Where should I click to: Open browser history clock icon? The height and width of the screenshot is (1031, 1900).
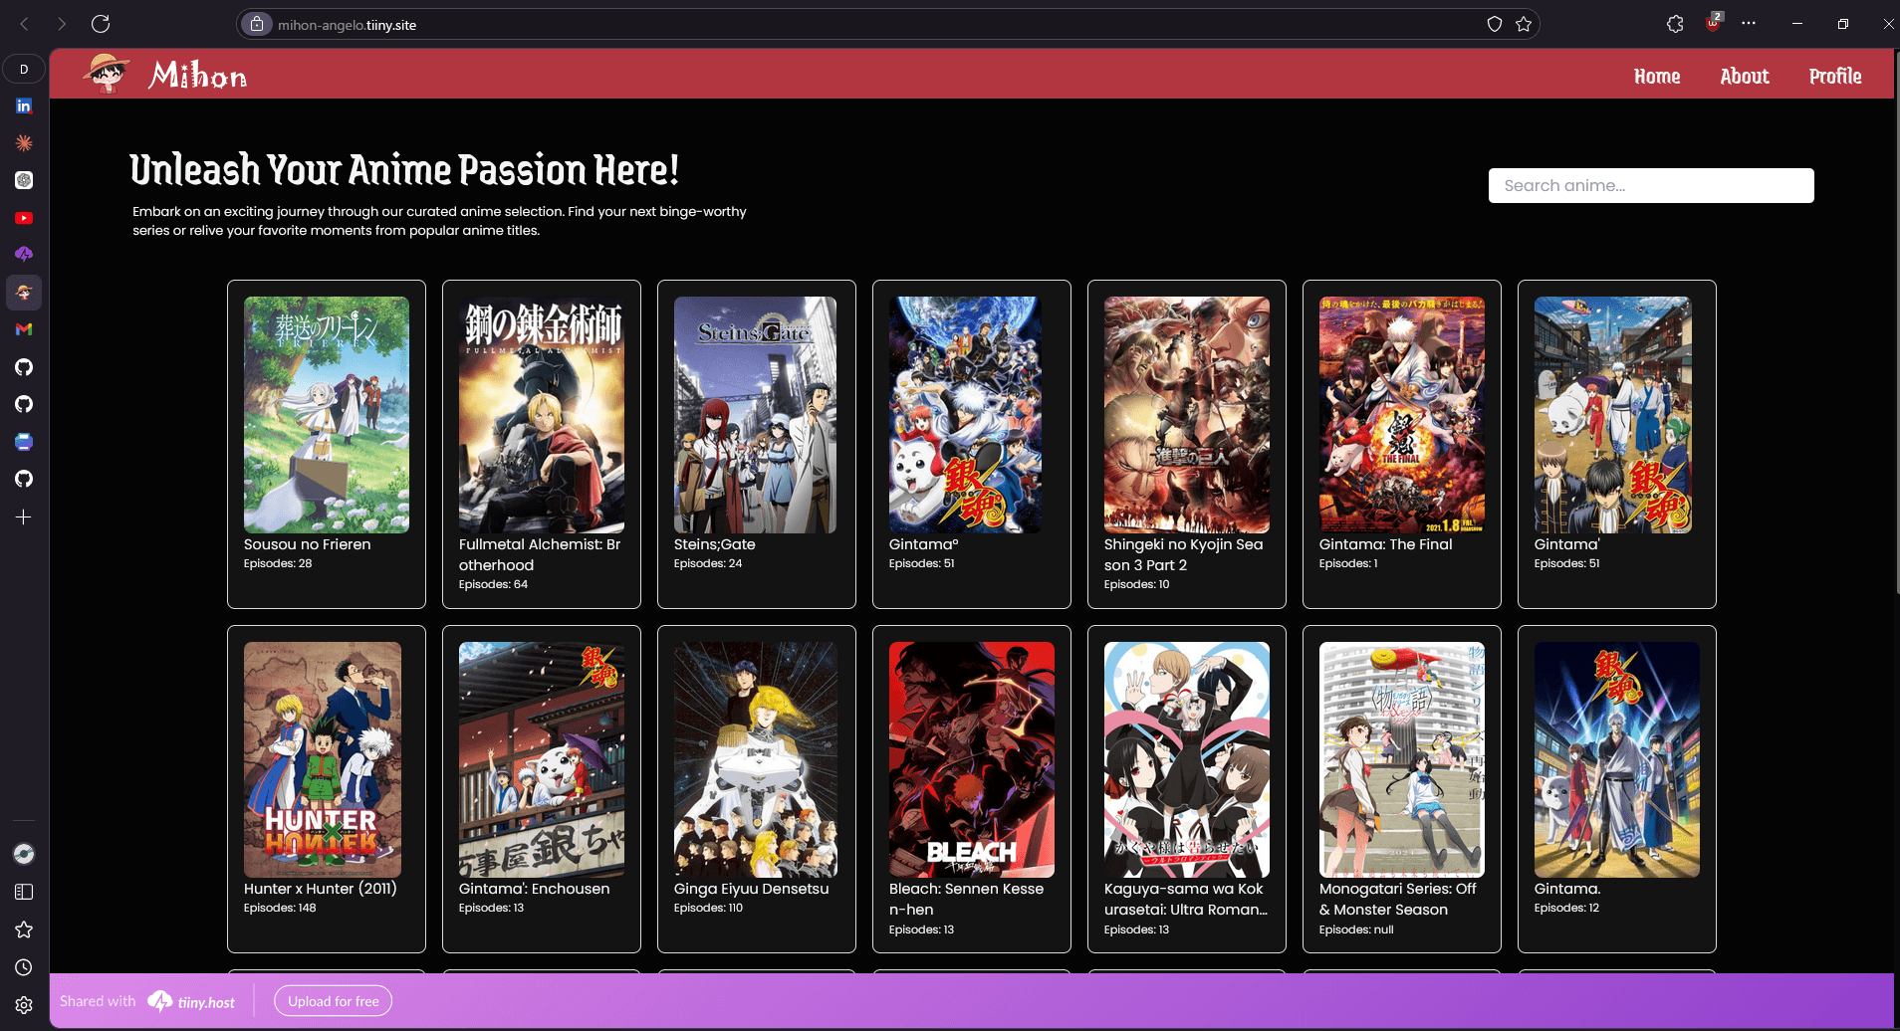click(24, 967)
